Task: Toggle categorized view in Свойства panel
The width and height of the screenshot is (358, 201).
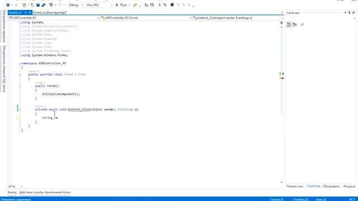Action: tap(289, 25)
